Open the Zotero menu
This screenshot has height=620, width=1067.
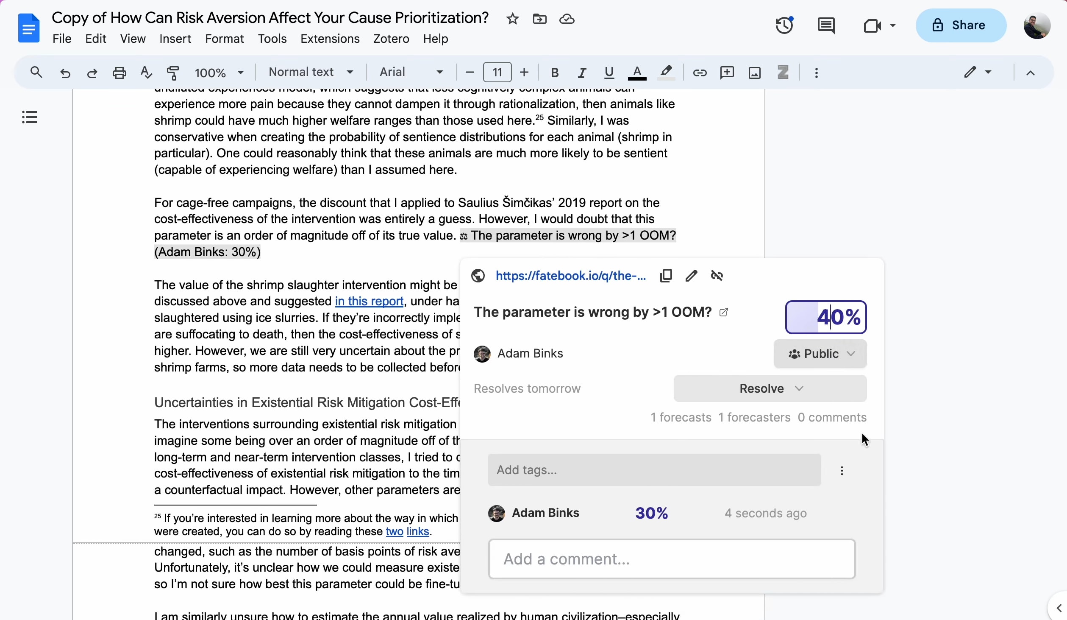[391, 39]
